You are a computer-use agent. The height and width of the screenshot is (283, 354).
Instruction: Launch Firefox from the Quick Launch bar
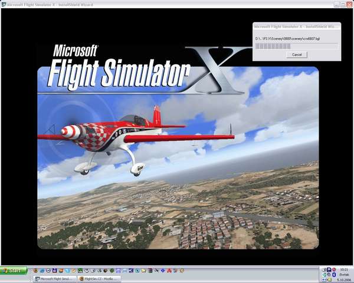coord(35,271)
